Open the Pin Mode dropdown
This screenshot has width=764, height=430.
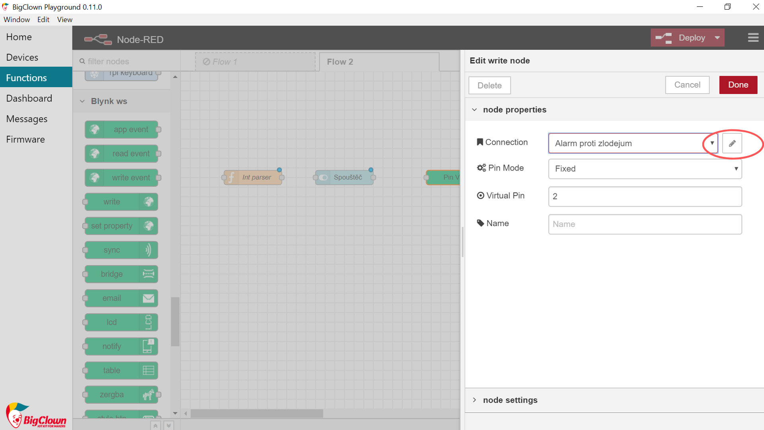pyautogui.click(x=645, y=169)
